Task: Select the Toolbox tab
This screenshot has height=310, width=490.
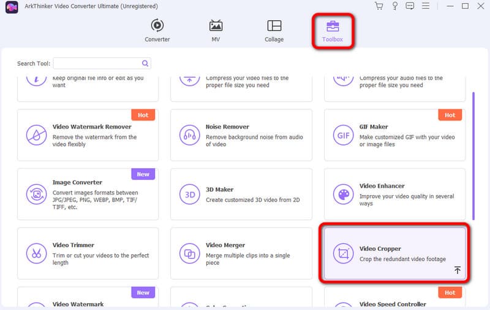Action: tap(333, 31)
